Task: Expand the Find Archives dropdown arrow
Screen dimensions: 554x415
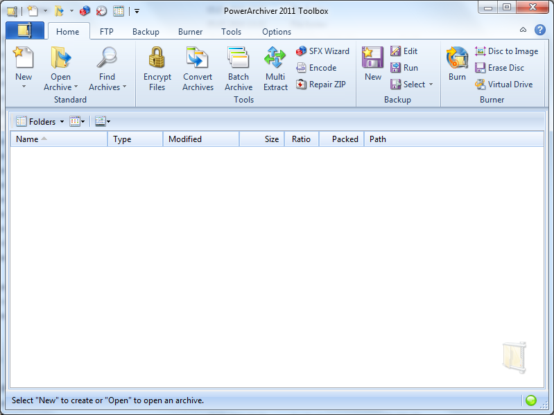Action: (x=124, y=87)
